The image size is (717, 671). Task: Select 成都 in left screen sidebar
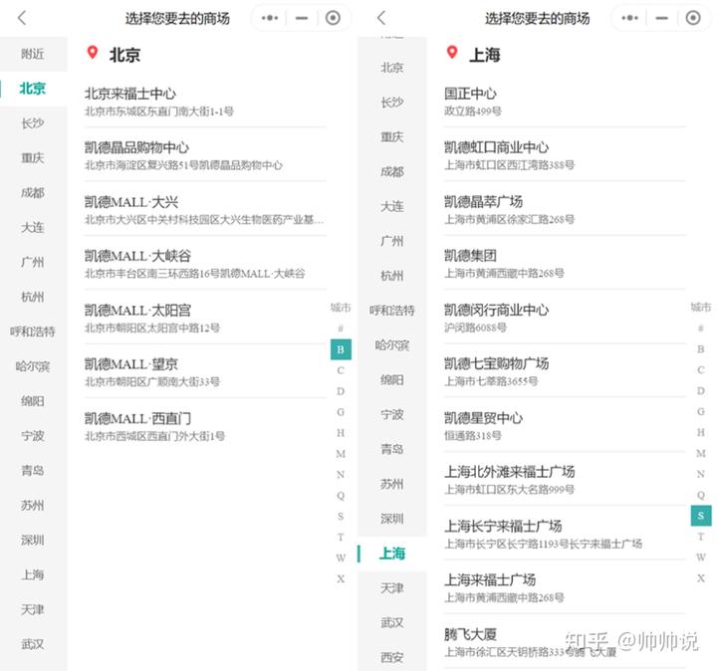(33, 192)
